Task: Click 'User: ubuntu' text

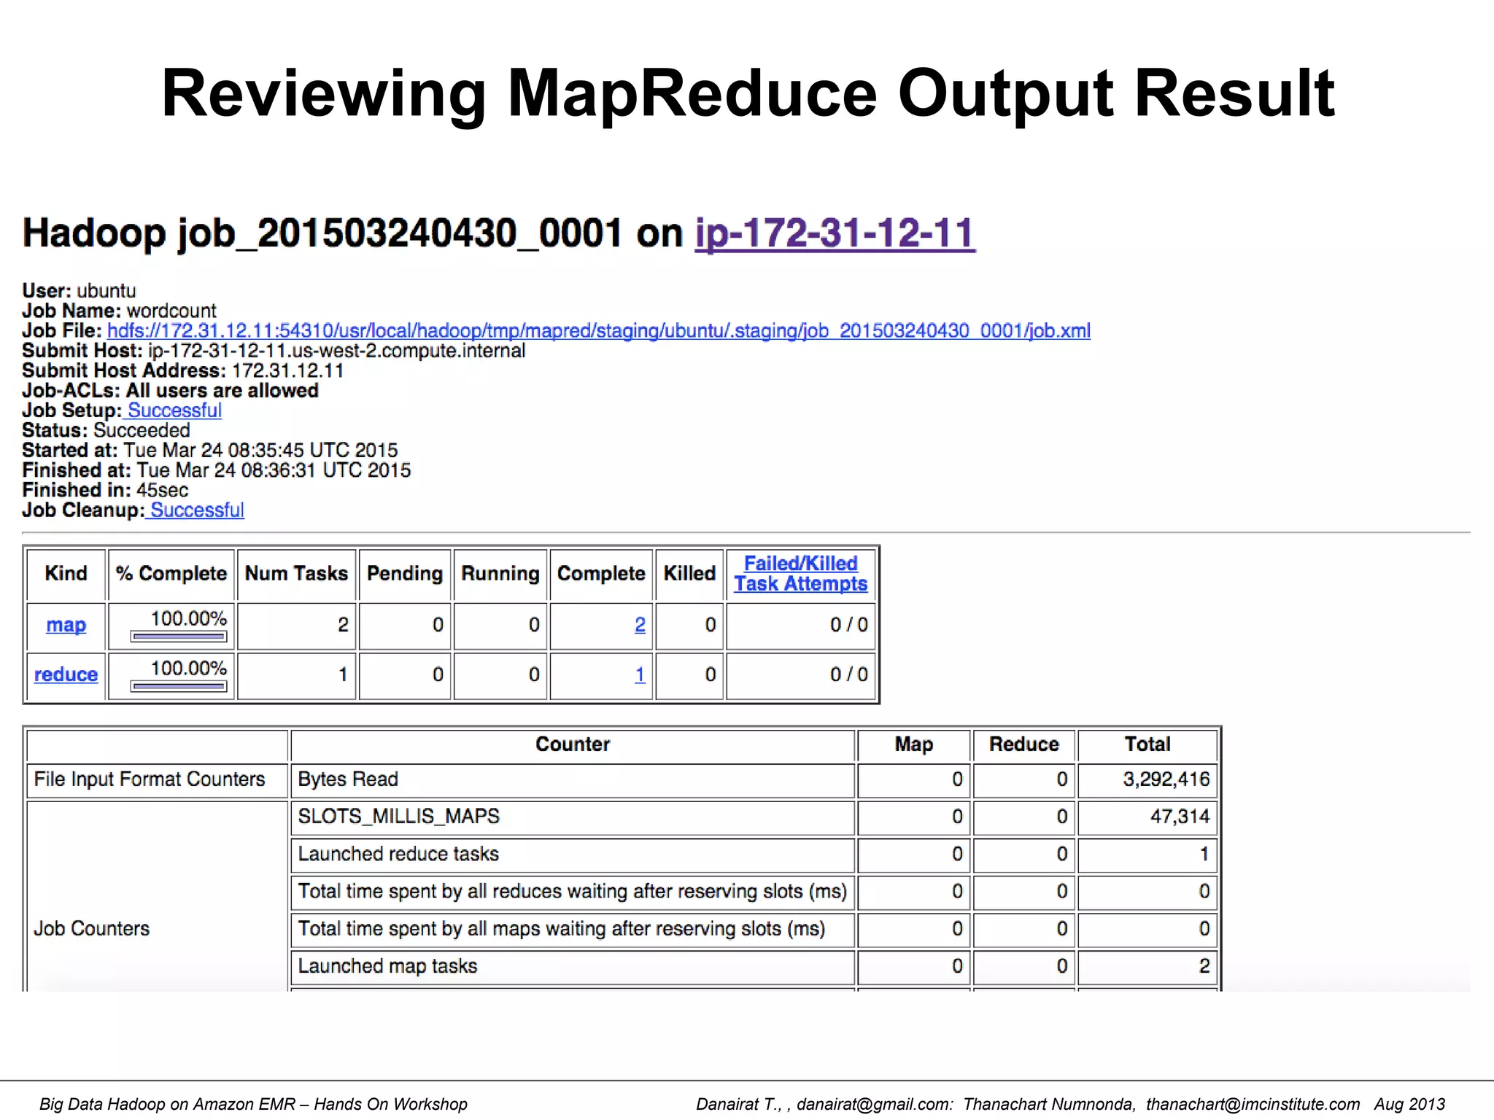Action: [x=79, y=290]
